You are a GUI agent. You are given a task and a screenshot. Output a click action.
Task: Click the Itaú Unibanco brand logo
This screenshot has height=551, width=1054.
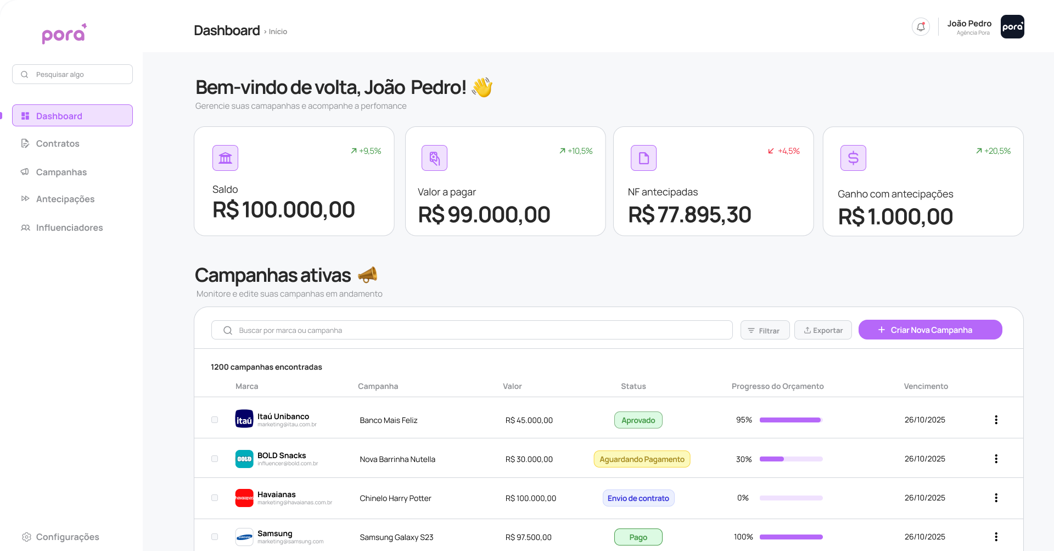(x=244, y=419)
